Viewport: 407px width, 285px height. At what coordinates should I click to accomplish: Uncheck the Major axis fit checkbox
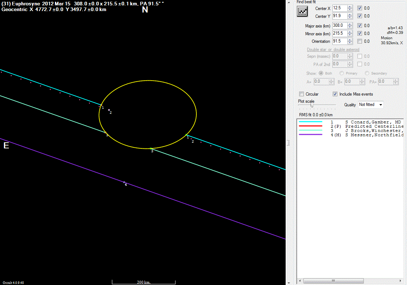pos(360,26)
